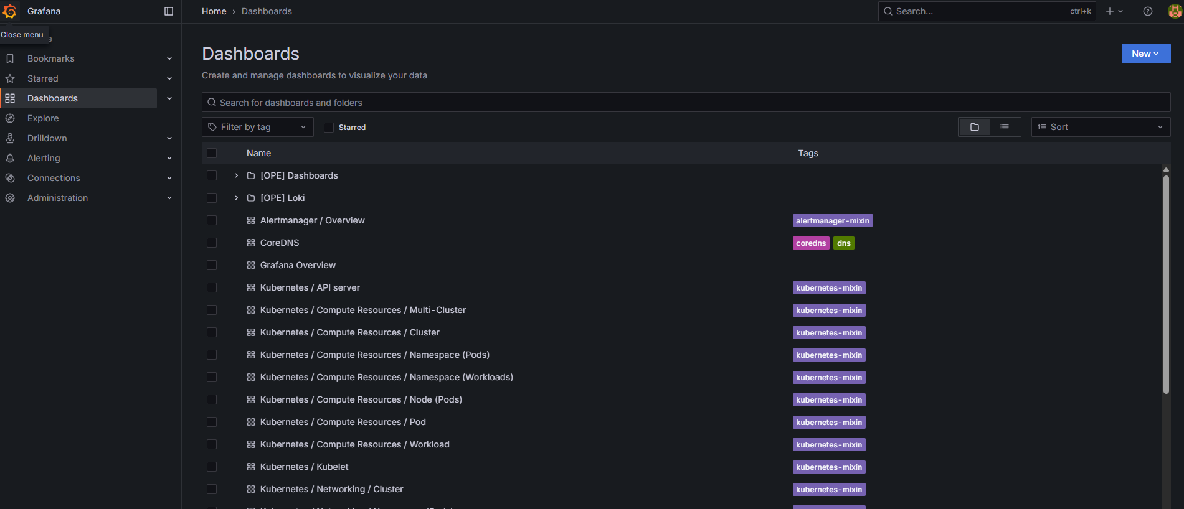Focus the Search for dashboards and folders field

[x=685, y=103]
